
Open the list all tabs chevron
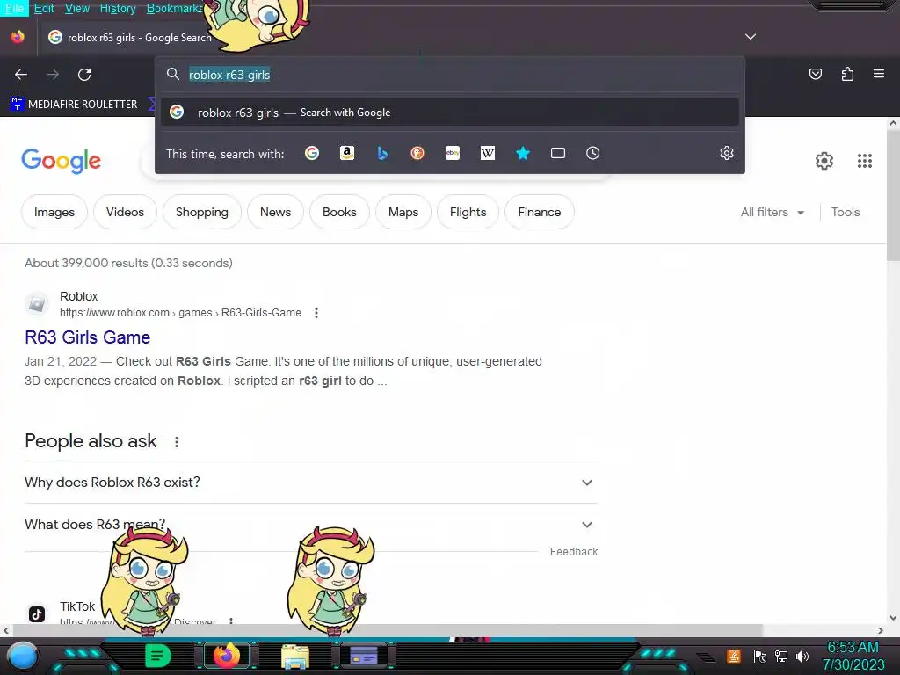click(x=751, y=37)
